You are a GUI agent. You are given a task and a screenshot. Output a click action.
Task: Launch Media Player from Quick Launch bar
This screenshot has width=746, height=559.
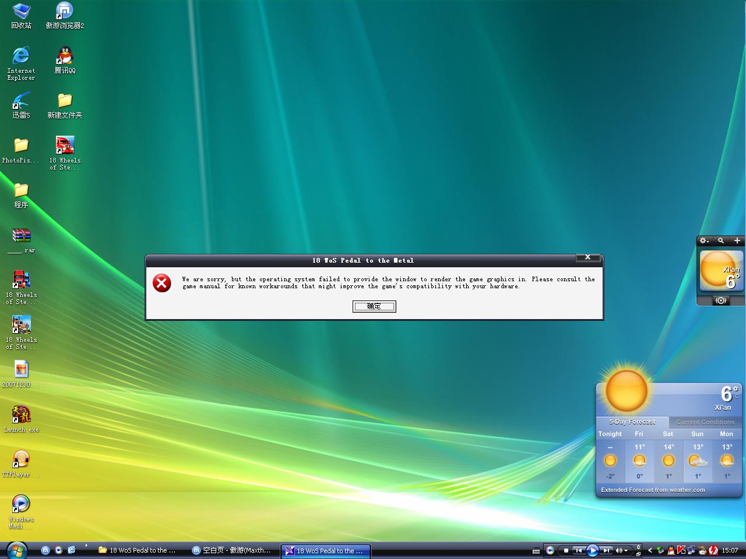point(58,550)
